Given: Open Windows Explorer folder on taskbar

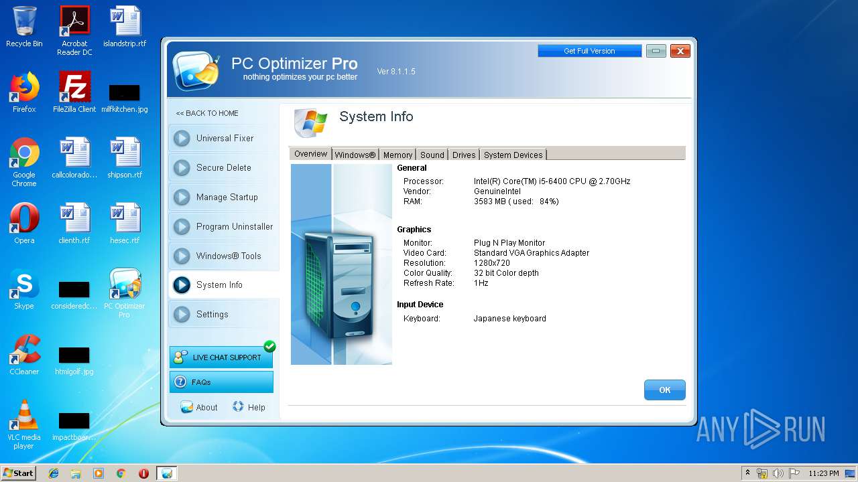Looking at the screenshot, I should pos(76,473).
